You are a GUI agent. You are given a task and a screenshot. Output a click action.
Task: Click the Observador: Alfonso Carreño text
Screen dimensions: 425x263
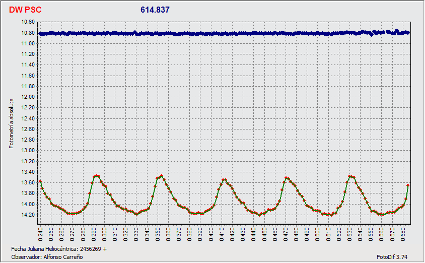click(x=47, y=257)
